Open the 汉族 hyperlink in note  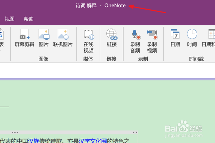[33, 140]
